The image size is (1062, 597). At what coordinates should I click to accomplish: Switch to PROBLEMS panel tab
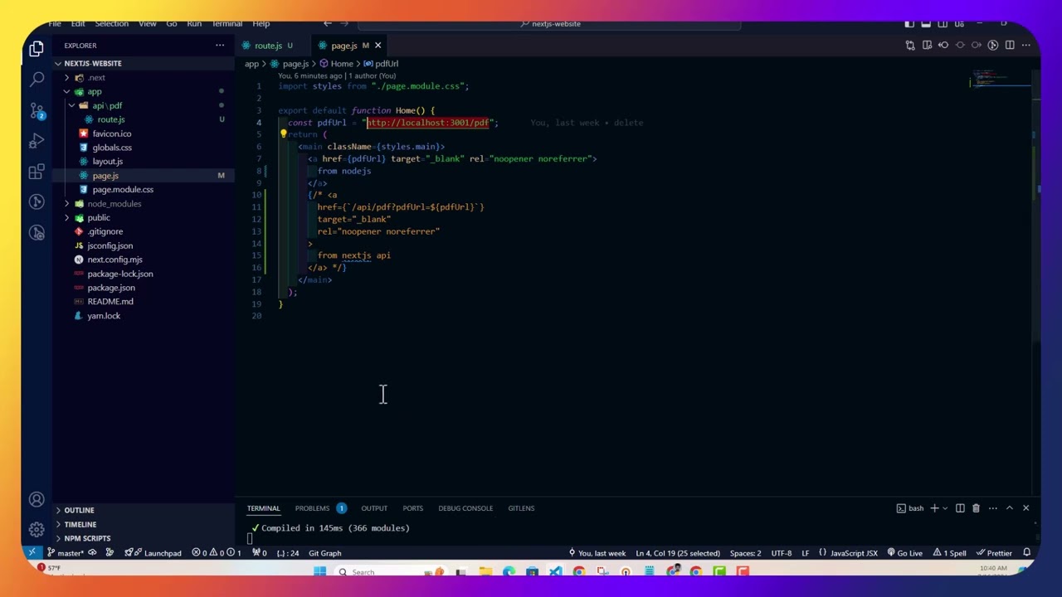point(312,508)
